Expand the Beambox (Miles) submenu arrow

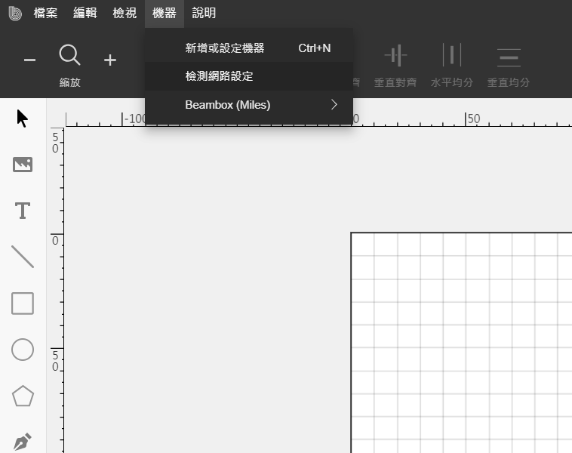pos(334,105)
